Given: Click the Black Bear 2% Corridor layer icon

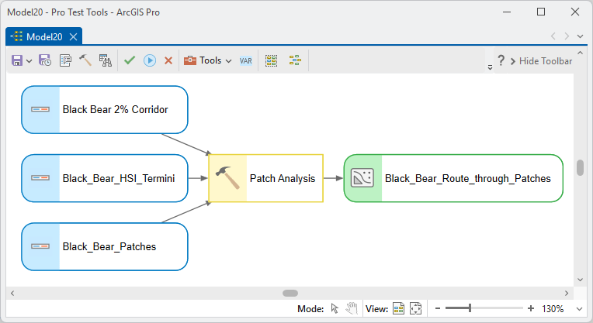Looking at the screenshot, I should 40,109.
